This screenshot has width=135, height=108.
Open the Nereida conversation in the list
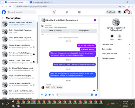tap(18, 24)
